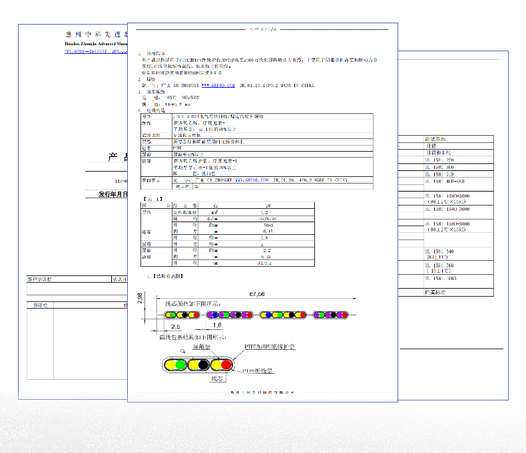The width and height of the screenshot is (526, 453).
Task: Click the page number header on center page
Action: tap(262, 29)
